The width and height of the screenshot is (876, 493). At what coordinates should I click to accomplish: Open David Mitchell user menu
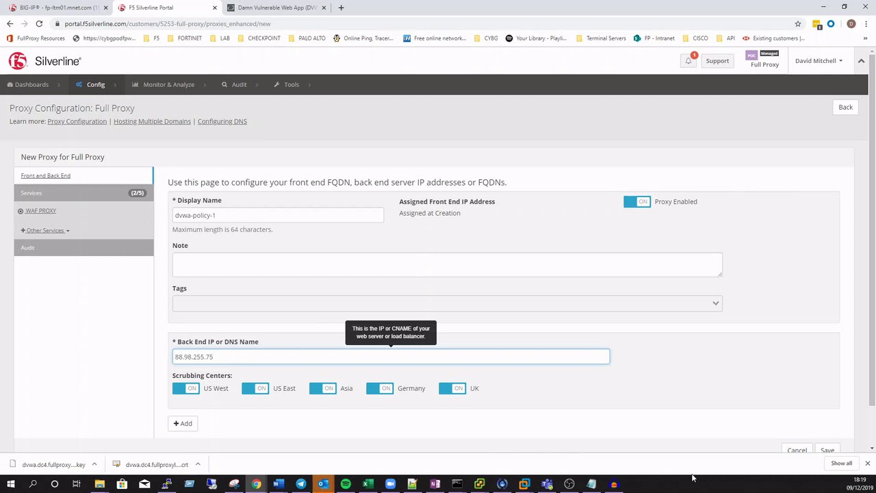819,61
